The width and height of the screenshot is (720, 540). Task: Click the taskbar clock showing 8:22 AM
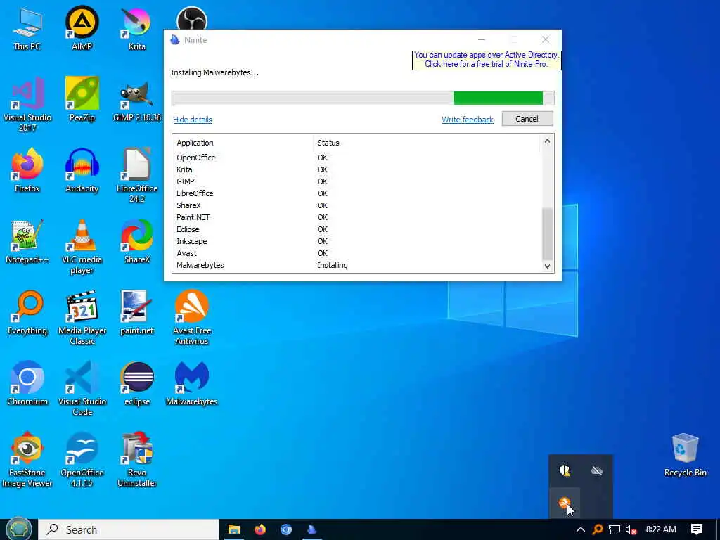pos(661,529)
